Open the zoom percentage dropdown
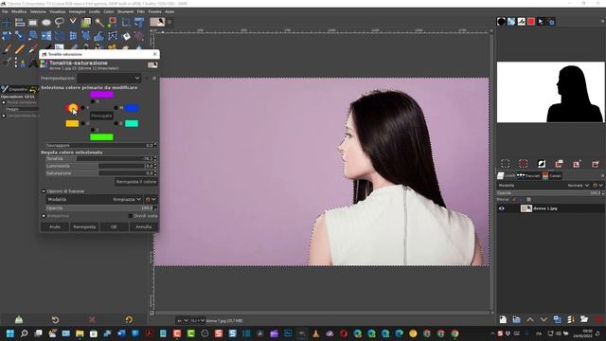Viewport: 606px width, 341px height. (x=198, y=320)
